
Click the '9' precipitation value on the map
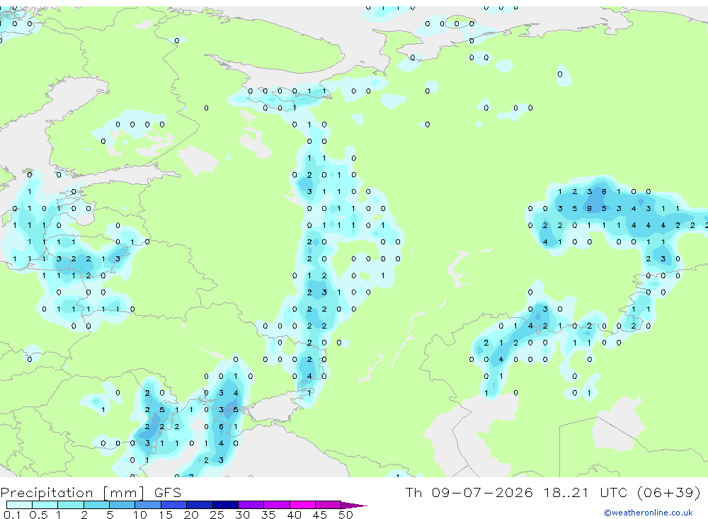tap(589, 209)
